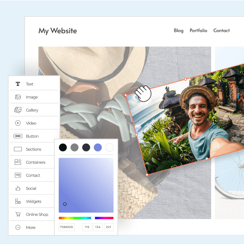
Task: Click the circular picker in the gradient area
Action: click(65, 204)
